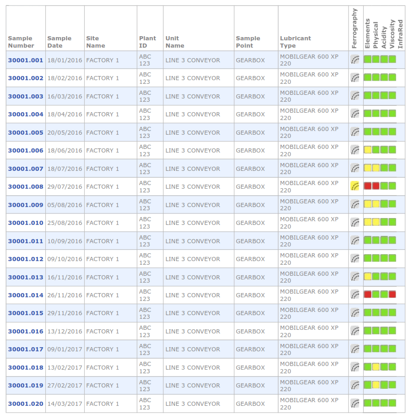
Task: Follow the 30001.005 sample number link
Action: tap(26, 132)
